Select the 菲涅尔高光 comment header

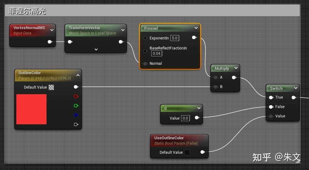pyautogui.click(x=152, y=11)
